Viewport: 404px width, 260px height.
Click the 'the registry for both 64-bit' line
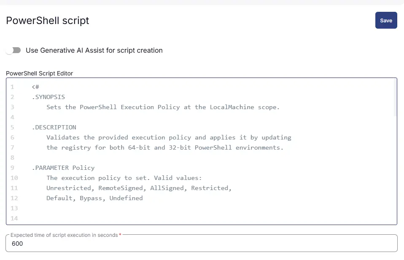click(x=165, y=147)
